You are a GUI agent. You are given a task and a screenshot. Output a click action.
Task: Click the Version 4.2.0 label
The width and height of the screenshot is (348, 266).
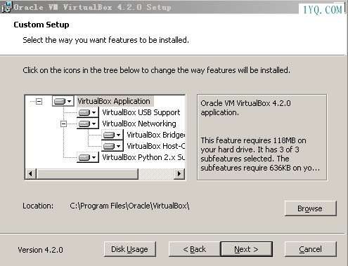(40, 250)
